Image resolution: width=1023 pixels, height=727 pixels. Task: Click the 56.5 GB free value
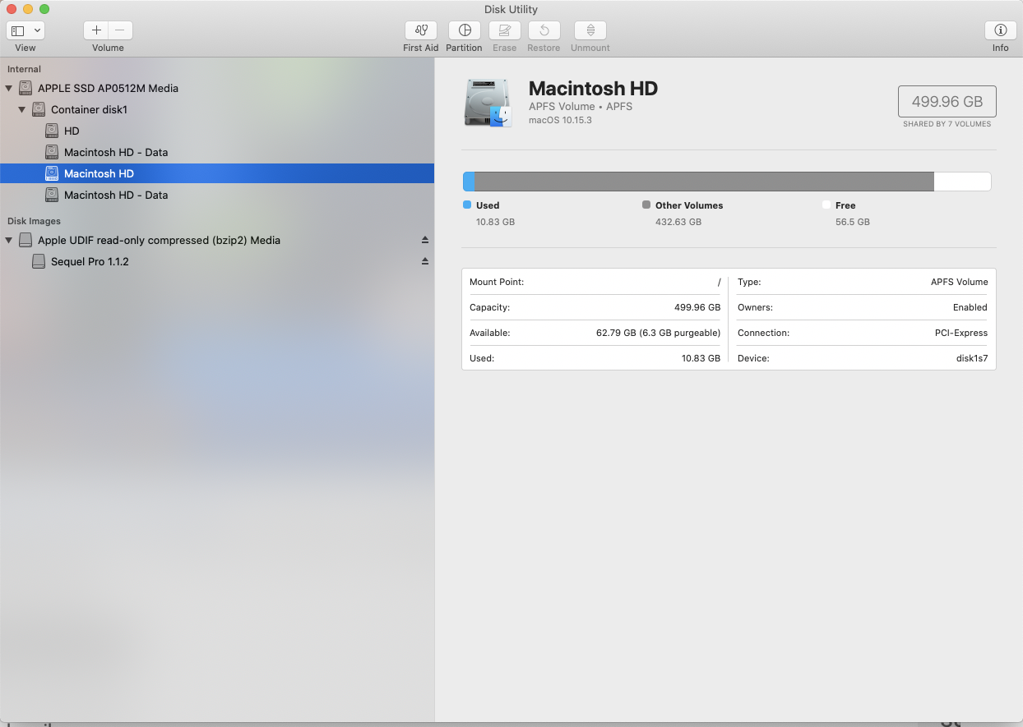click(852, 222)
